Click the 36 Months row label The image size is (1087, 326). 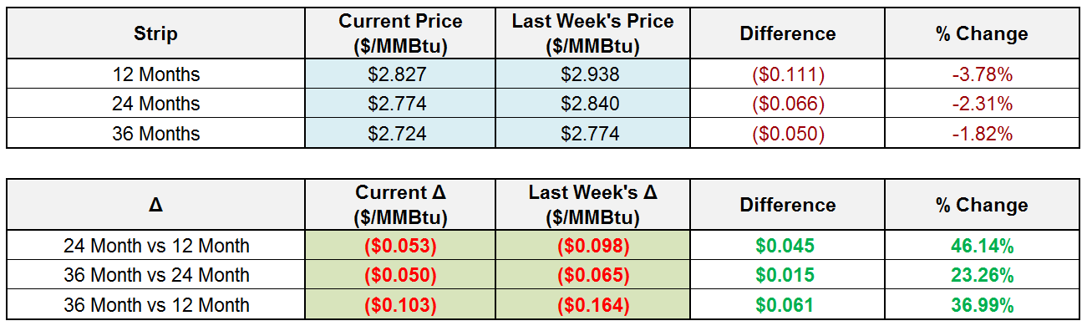pyautogui.click(x=156, y=134)
